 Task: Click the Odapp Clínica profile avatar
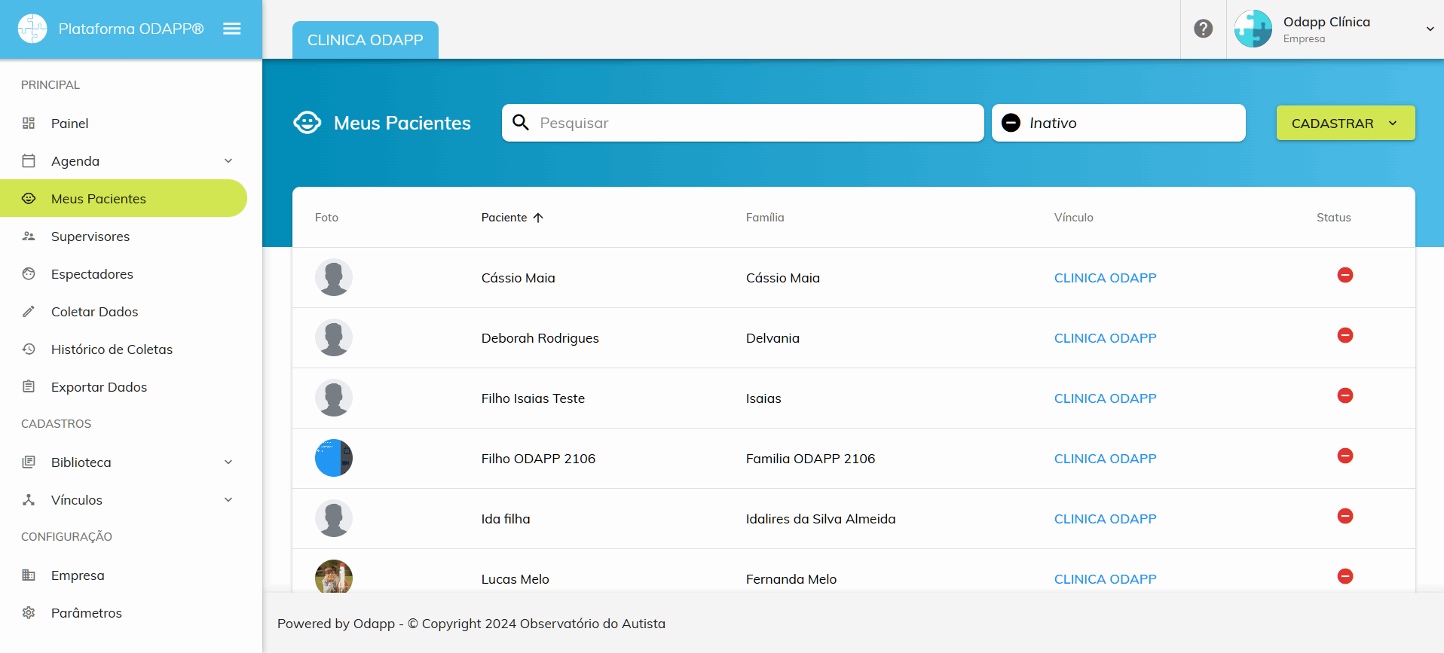[1253, 29]
